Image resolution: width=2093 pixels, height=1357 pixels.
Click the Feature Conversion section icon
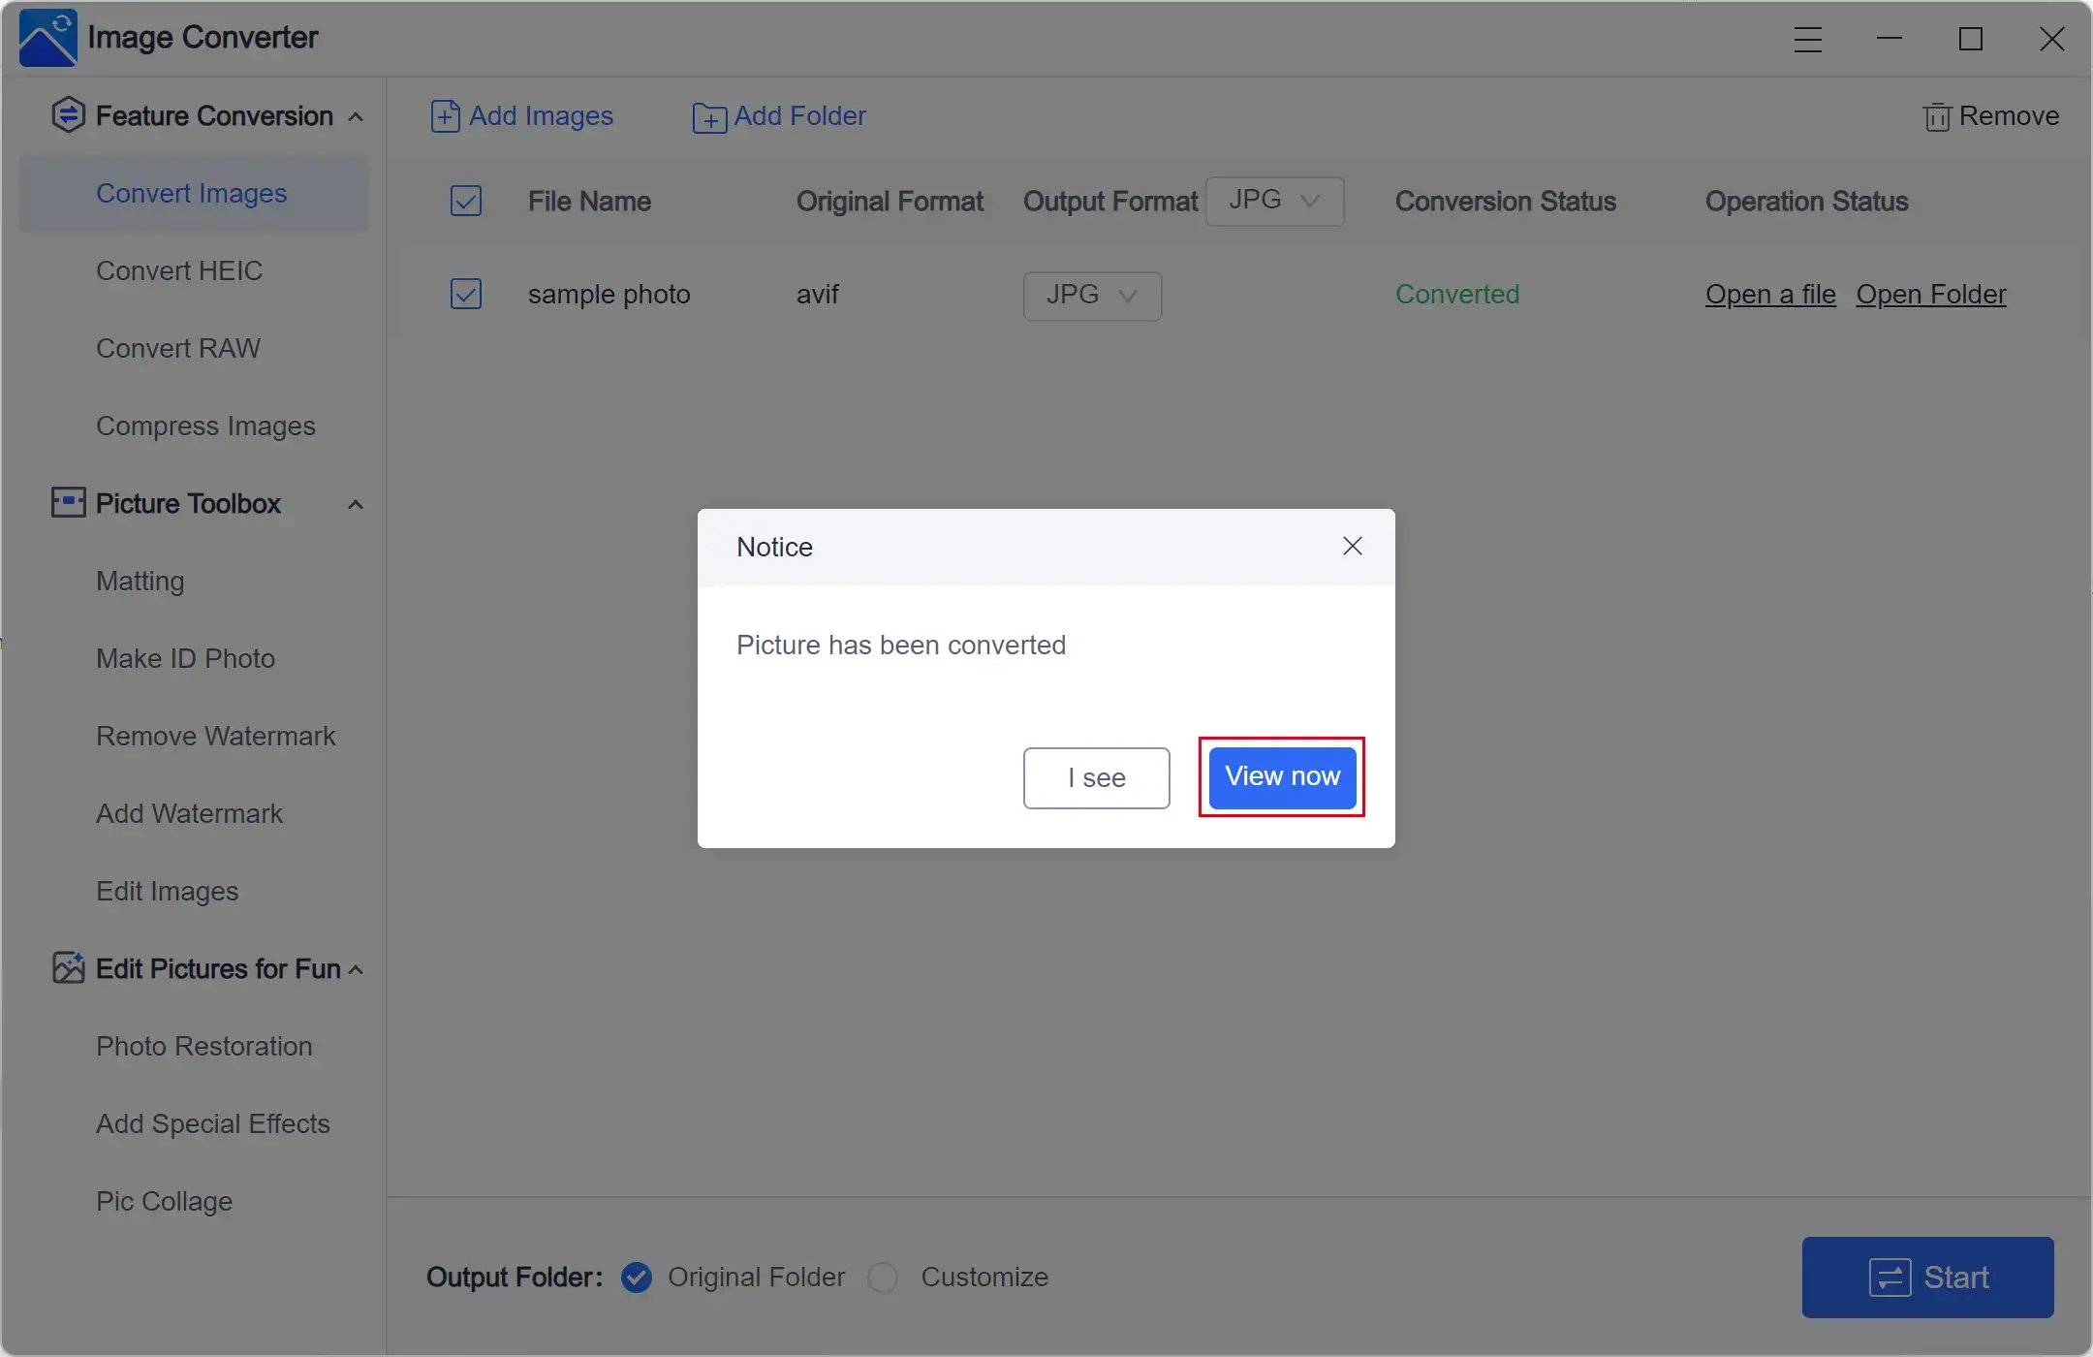tap(66, 114)
